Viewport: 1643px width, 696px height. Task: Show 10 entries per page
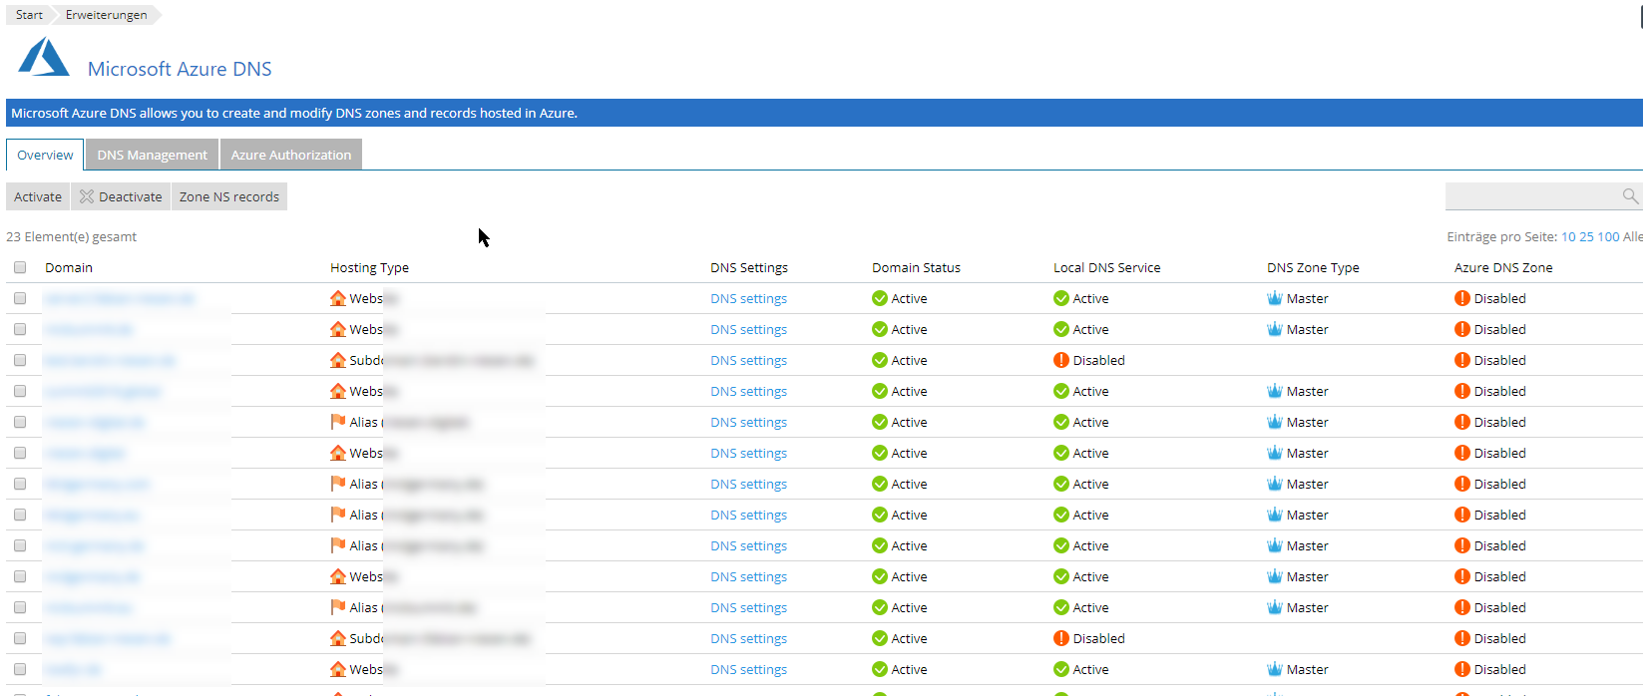tap(1568, 236)
